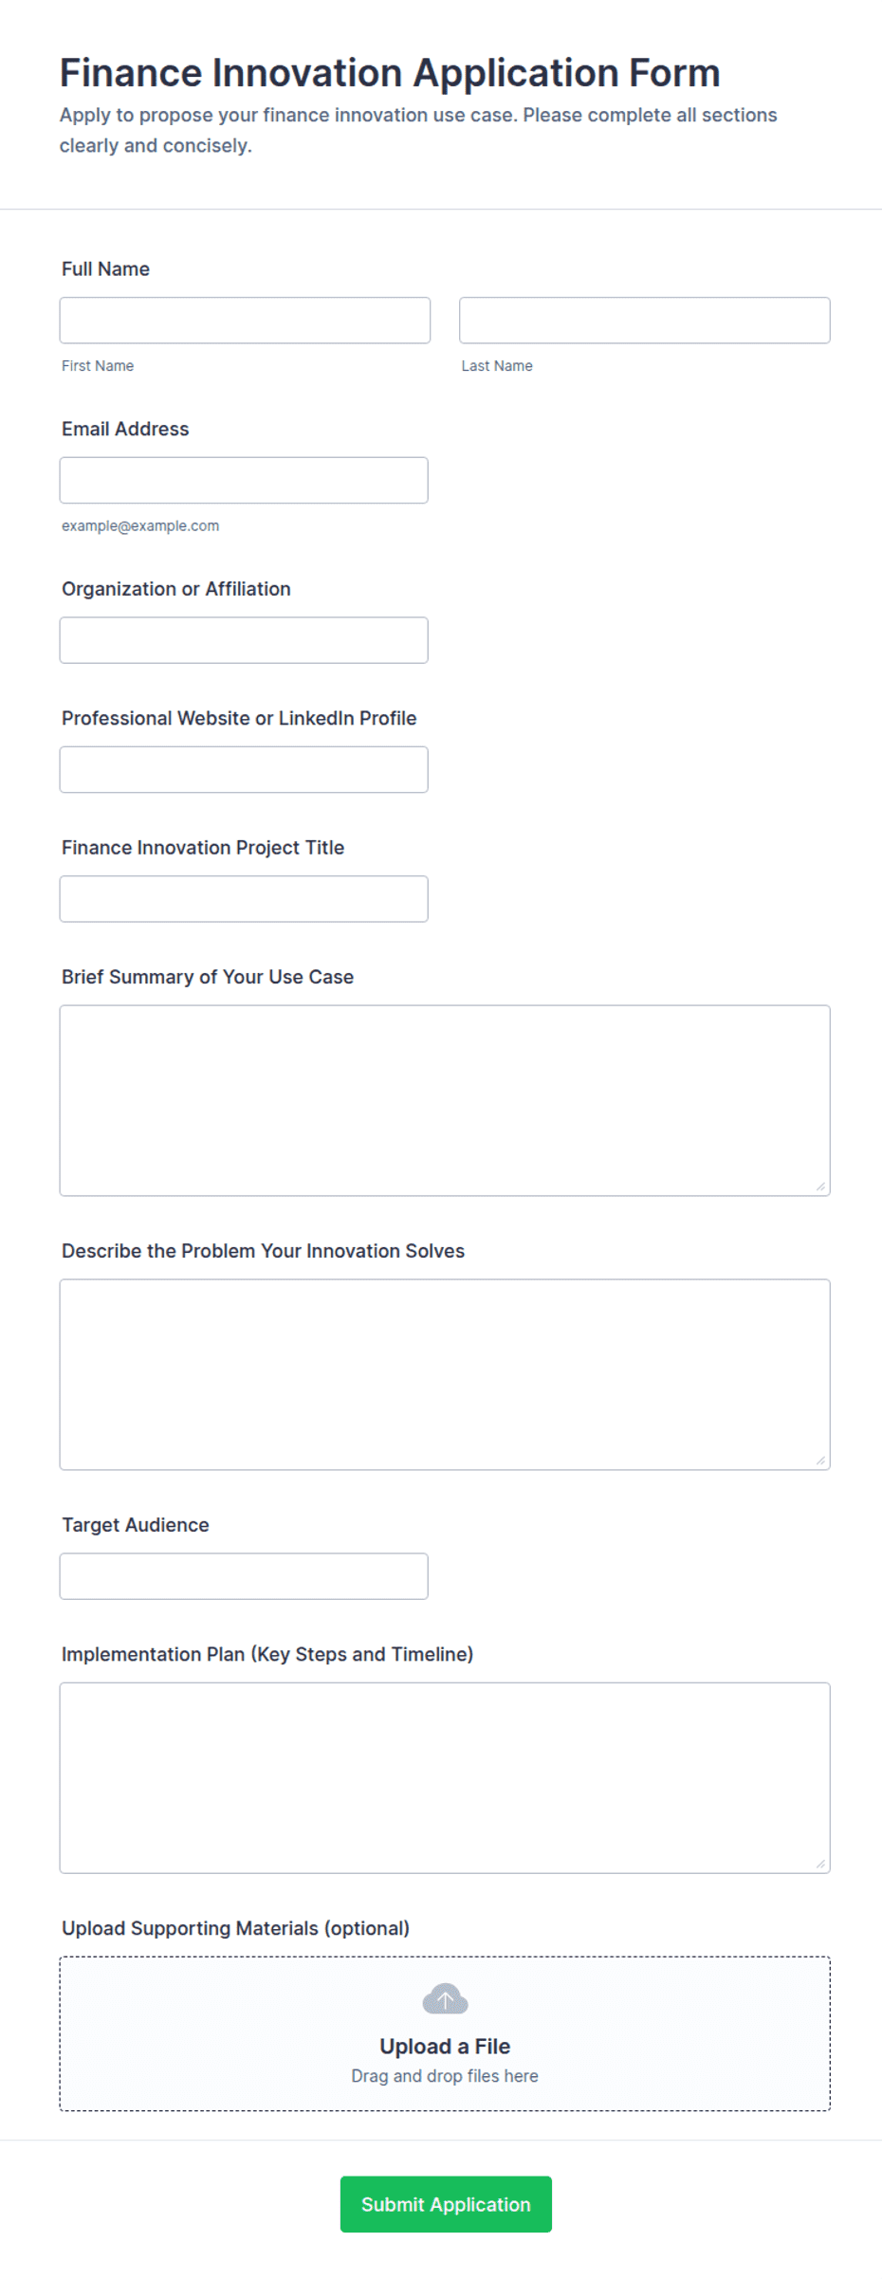The image size is (882, 2279).
Task: Select the Organization or Affiliation field
Action: pyautogui.click(x=244, y=640)
